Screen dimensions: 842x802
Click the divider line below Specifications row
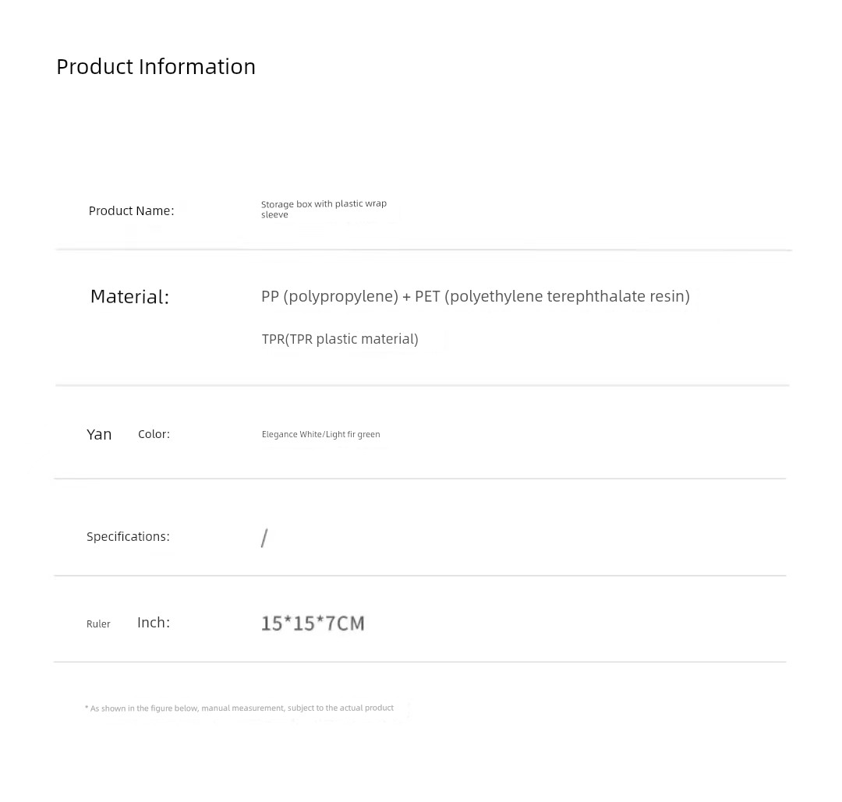click(419, 576)
